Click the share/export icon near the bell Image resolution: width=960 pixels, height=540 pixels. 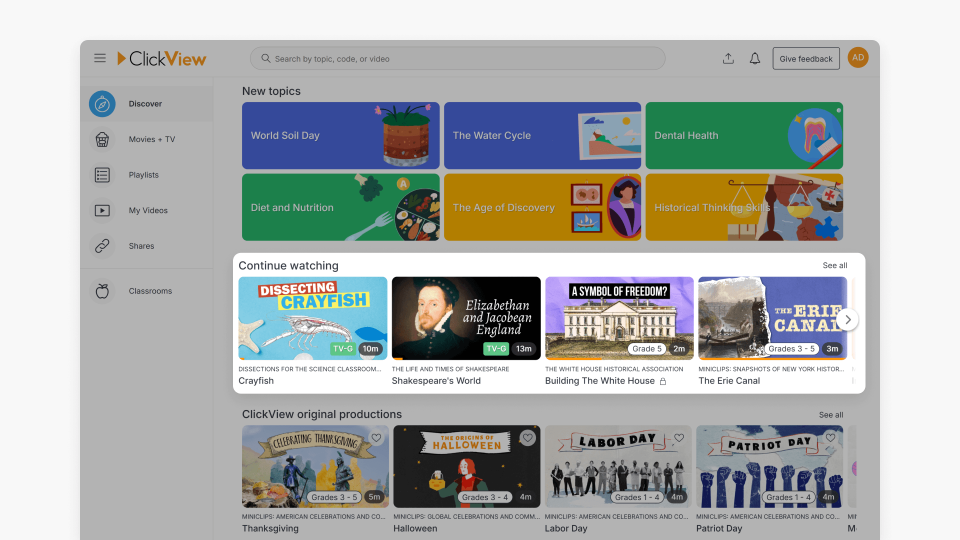(x=728, y=58)
